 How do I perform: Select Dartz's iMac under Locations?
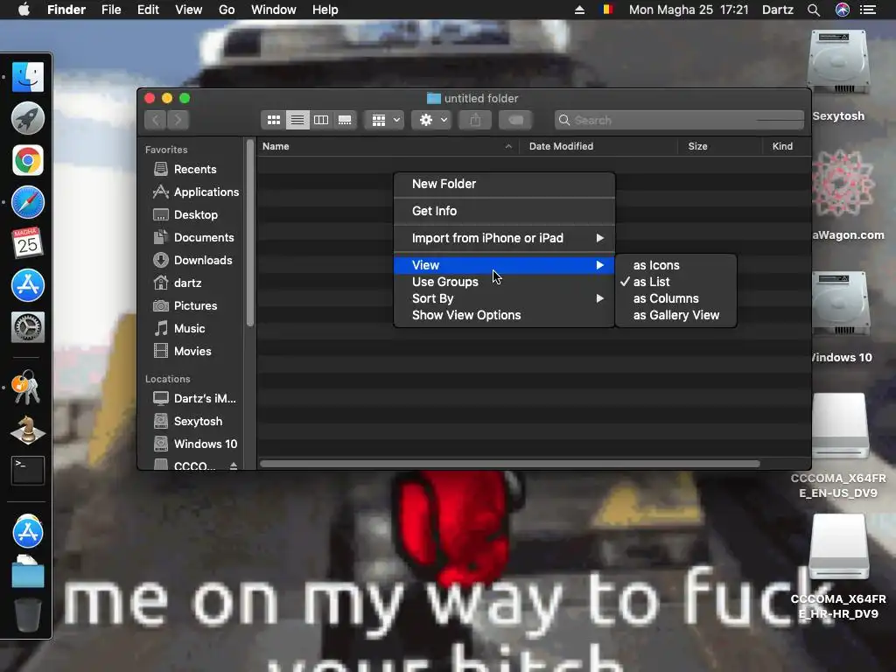[x=194, y=398]
